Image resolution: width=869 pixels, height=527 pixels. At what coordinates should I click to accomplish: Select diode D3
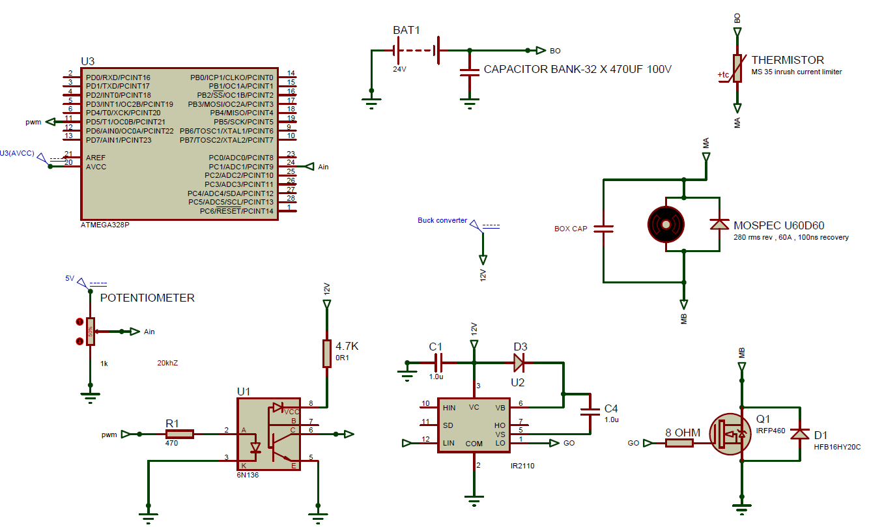pyautogui.click(x=519, y=362)
